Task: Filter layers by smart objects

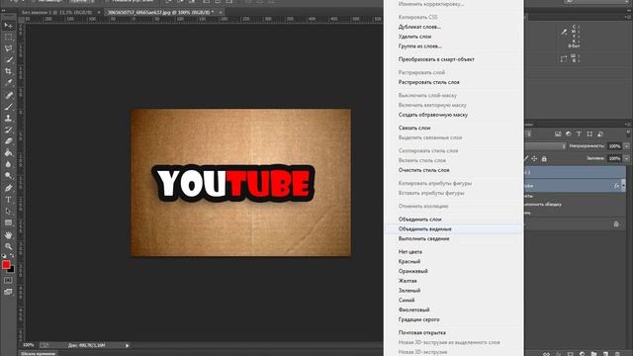Action: (600, 134)
